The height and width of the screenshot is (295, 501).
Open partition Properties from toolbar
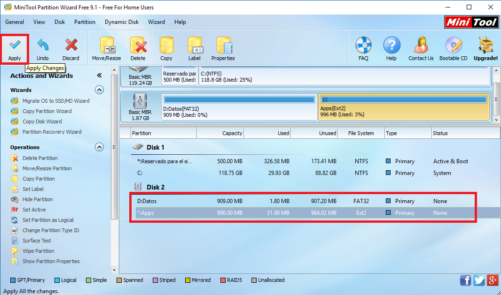pyautogui.click(x=223, y=49)
